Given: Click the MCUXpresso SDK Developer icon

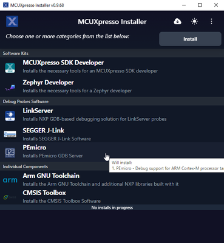Looking at the screenshot, I should point(10,68).
